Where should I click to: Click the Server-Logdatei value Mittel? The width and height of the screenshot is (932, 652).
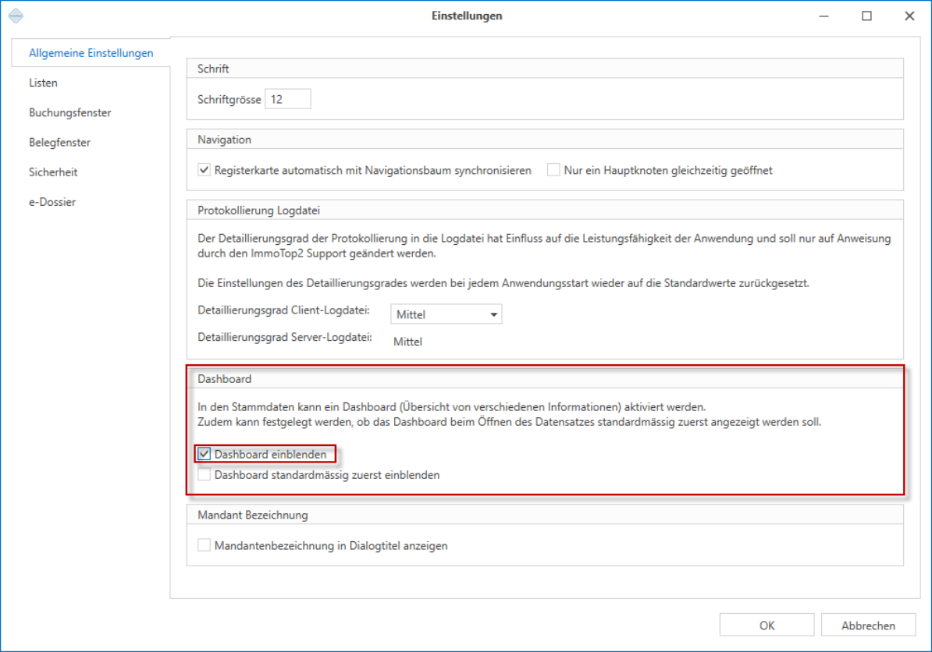click(407, 342)
